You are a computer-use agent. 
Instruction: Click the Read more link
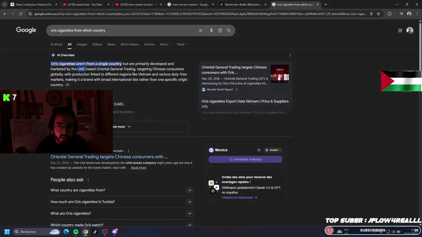point(138,168)
